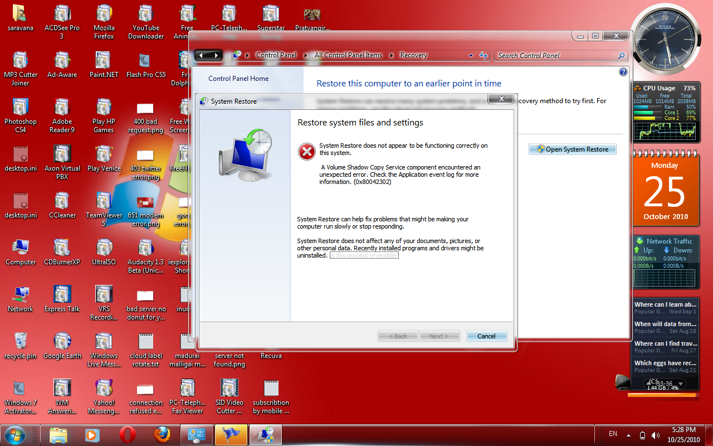Screen dimensions: 713x446
Task: Launch Ad-Aware desktop shortcut
Action: click(62, 65)
